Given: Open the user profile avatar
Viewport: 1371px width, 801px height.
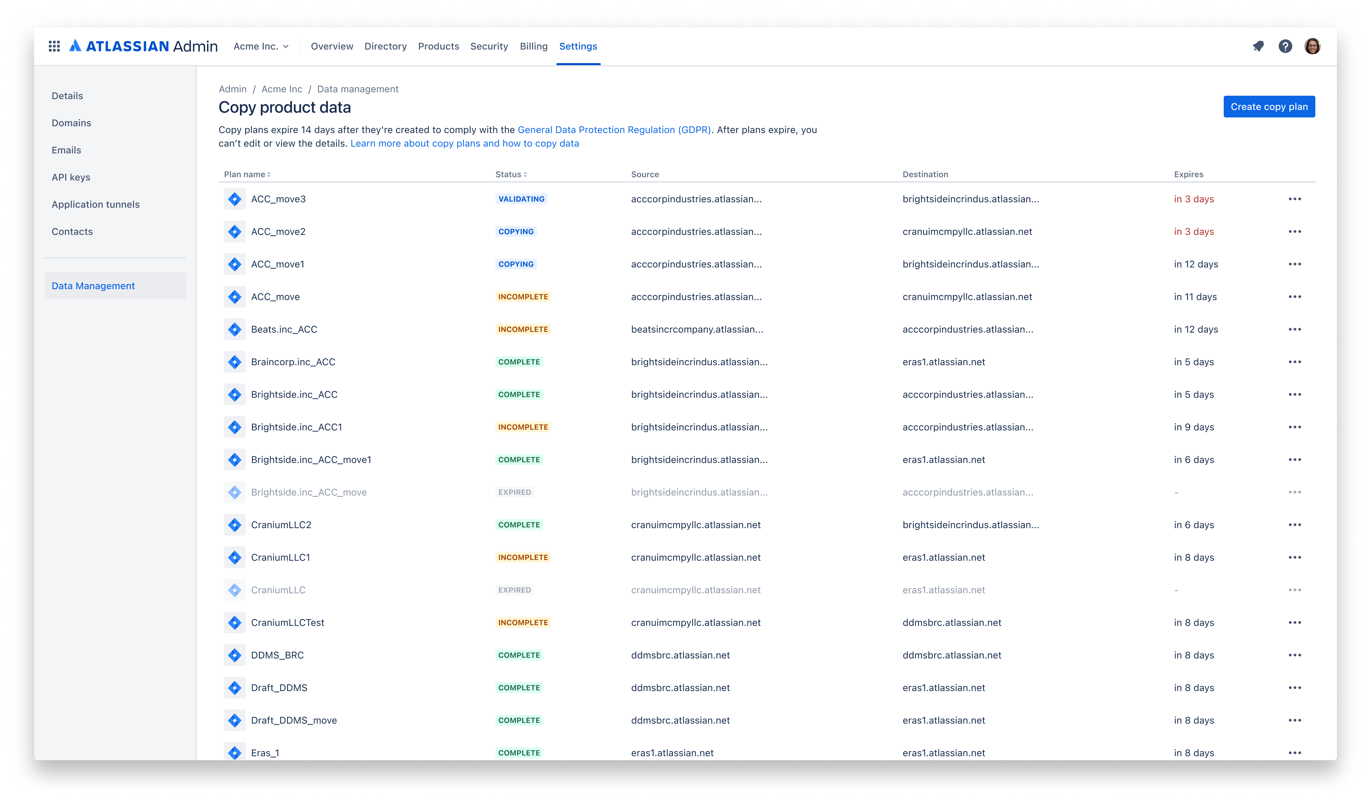Looking at the screenshot, I should (1312, 46).
